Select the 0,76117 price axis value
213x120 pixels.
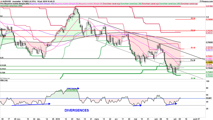[209, 50]
